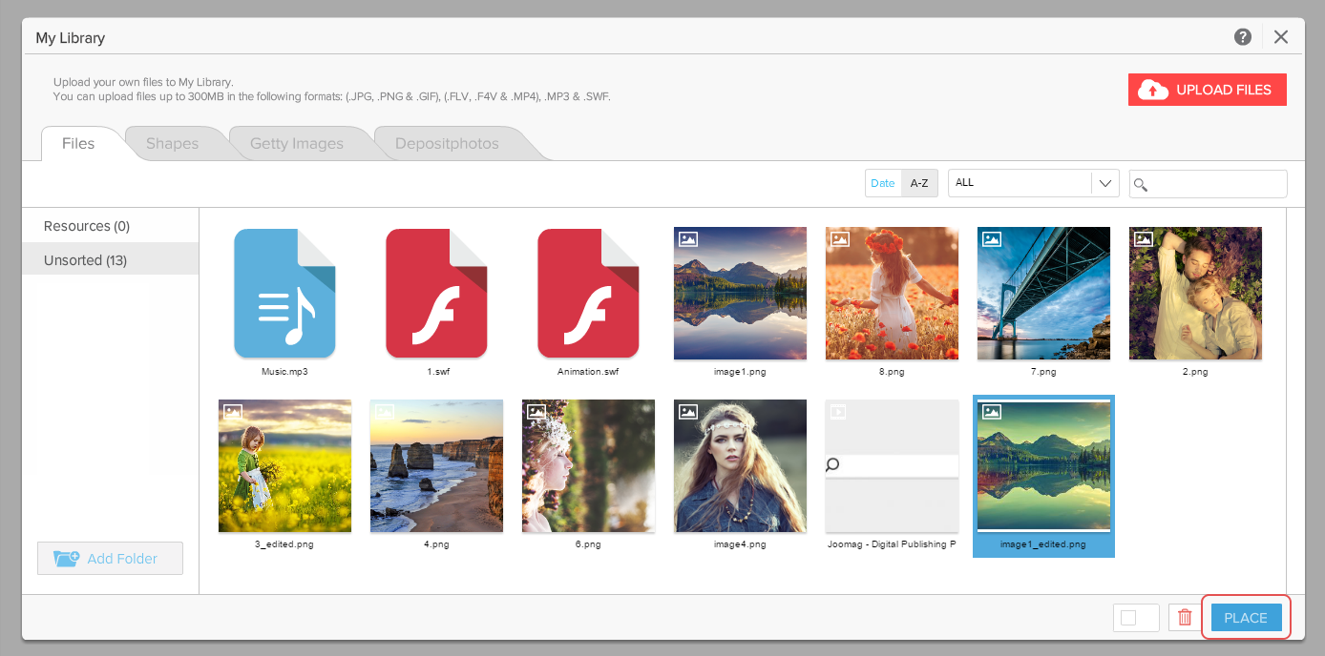Select the Animation.swf Flash file icon

click(588, 293)
